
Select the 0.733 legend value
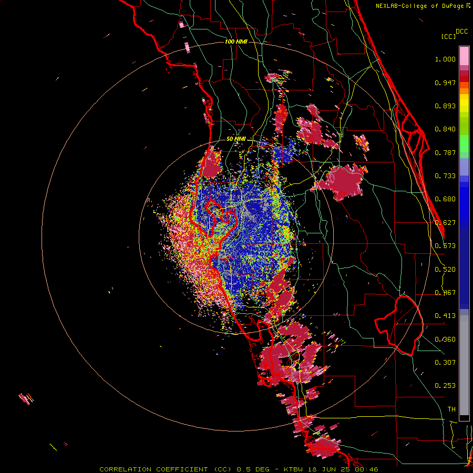point(445,176)
